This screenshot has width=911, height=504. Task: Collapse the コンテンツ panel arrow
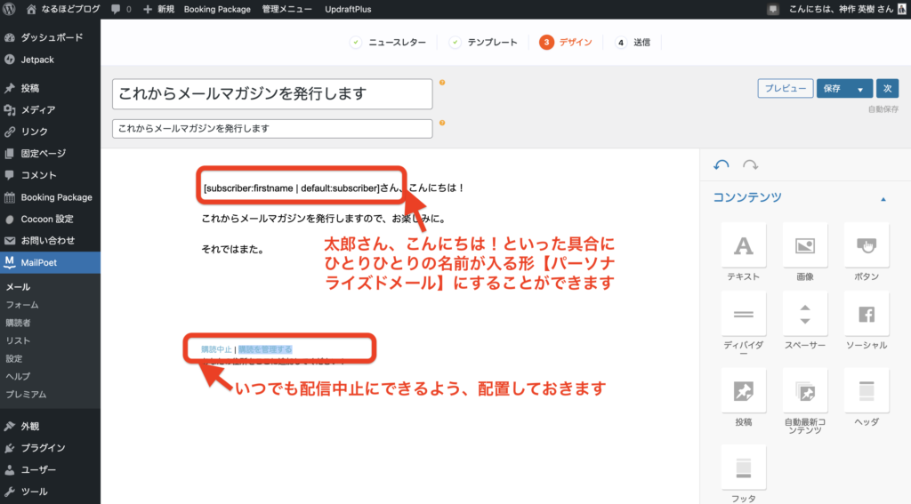pyautogui.click(x=883, y=199)
